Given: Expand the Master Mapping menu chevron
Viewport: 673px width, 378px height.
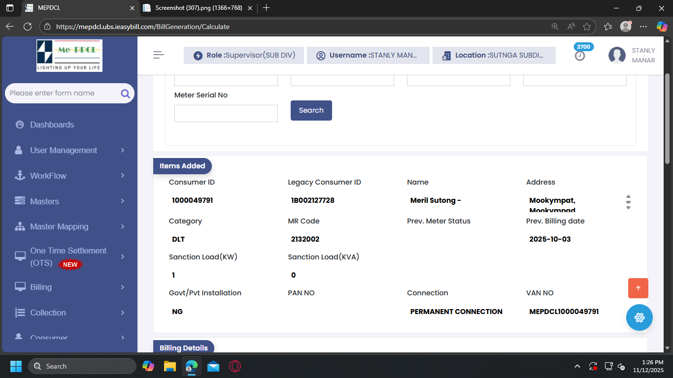Looking at the screenshot, I should coord(123,226).
